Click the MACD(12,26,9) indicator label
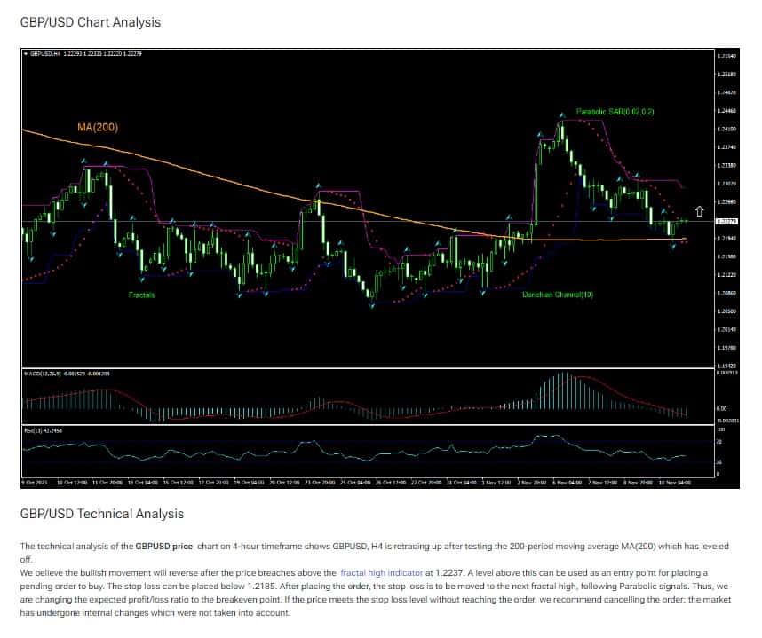The height and width of the screenshot is (638, 762). coord(67,374)
